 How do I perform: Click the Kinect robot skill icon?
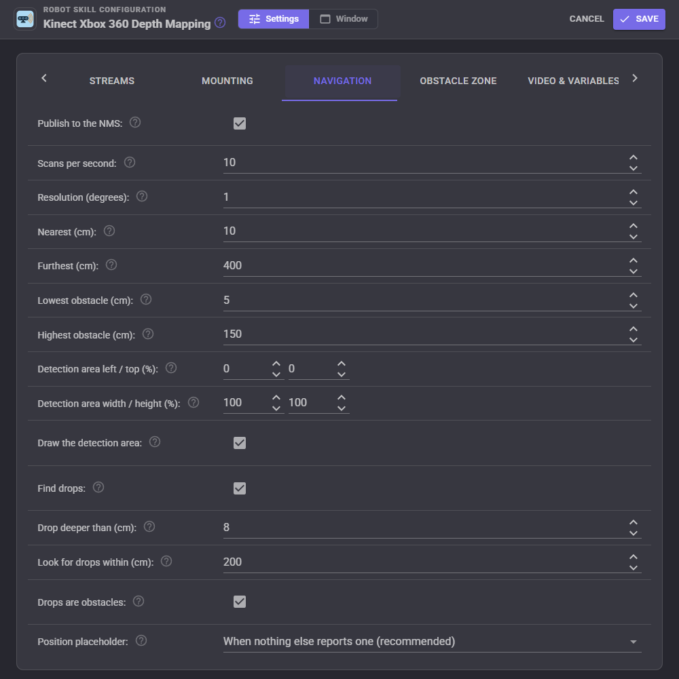click(x=25, y=19)
